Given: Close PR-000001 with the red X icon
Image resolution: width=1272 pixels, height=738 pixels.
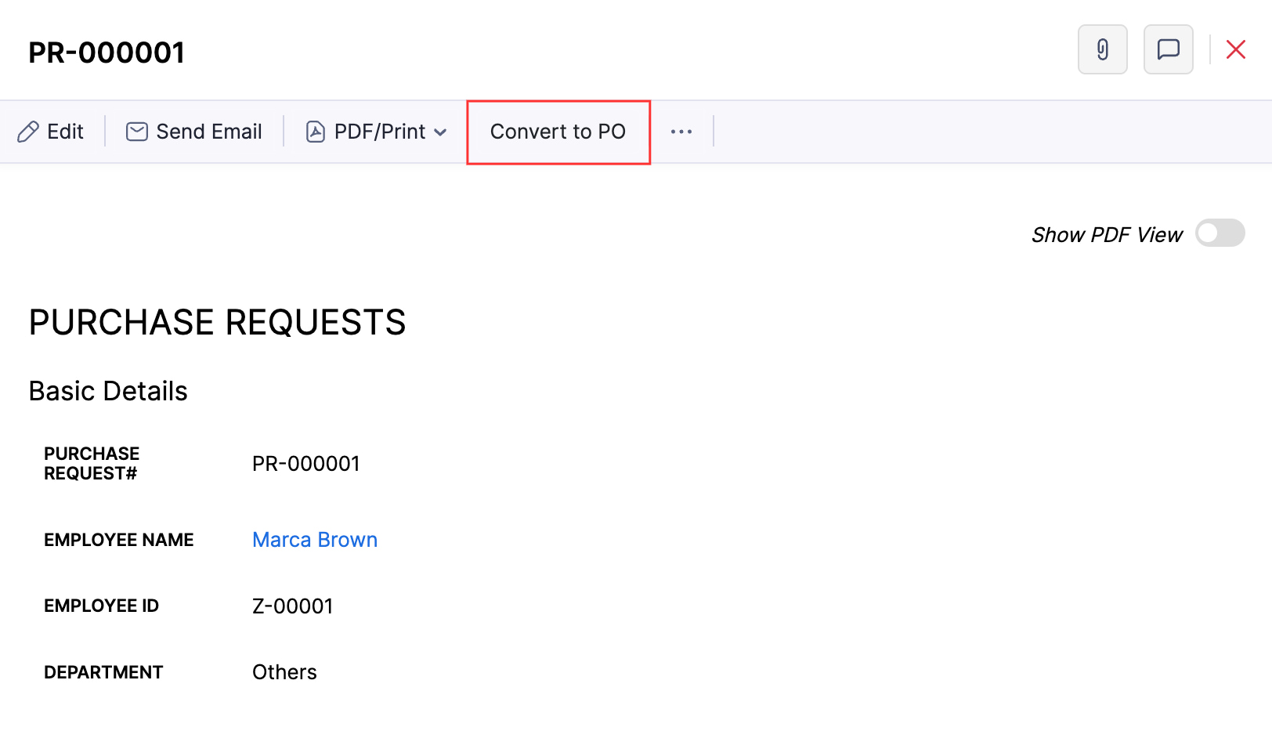Looking at the screenshot, I should [1235, 49].
